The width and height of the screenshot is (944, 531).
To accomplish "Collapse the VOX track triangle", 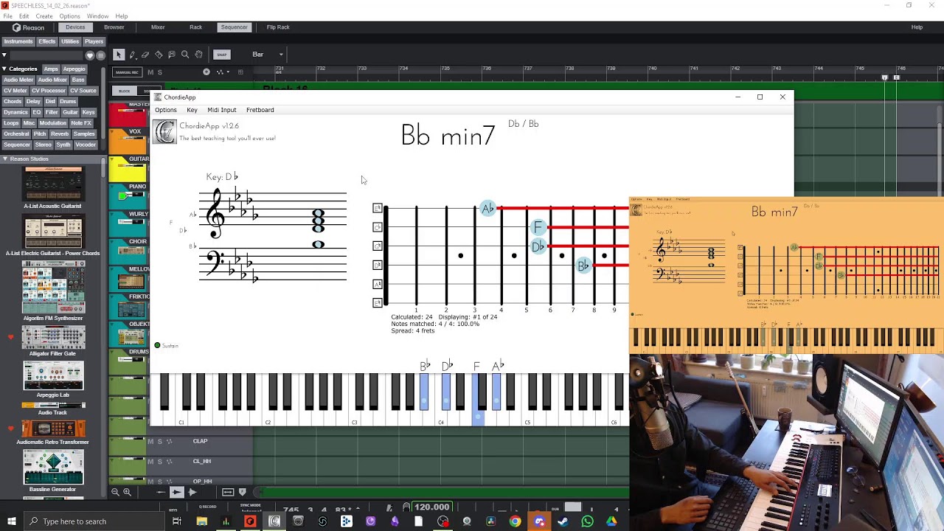I will 113,132.
